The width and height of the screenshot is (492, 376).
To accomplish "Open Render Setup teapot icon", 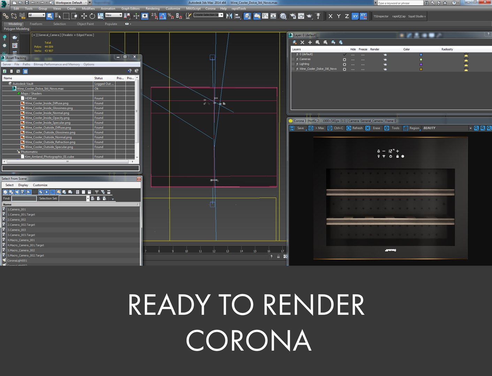I will click(x=293, y=16).
